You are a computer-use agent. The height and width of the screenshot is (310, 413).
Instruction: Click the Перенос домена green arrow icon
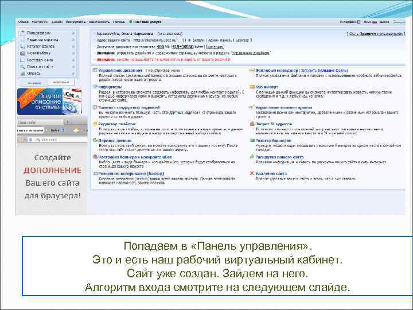click(95, 141)
